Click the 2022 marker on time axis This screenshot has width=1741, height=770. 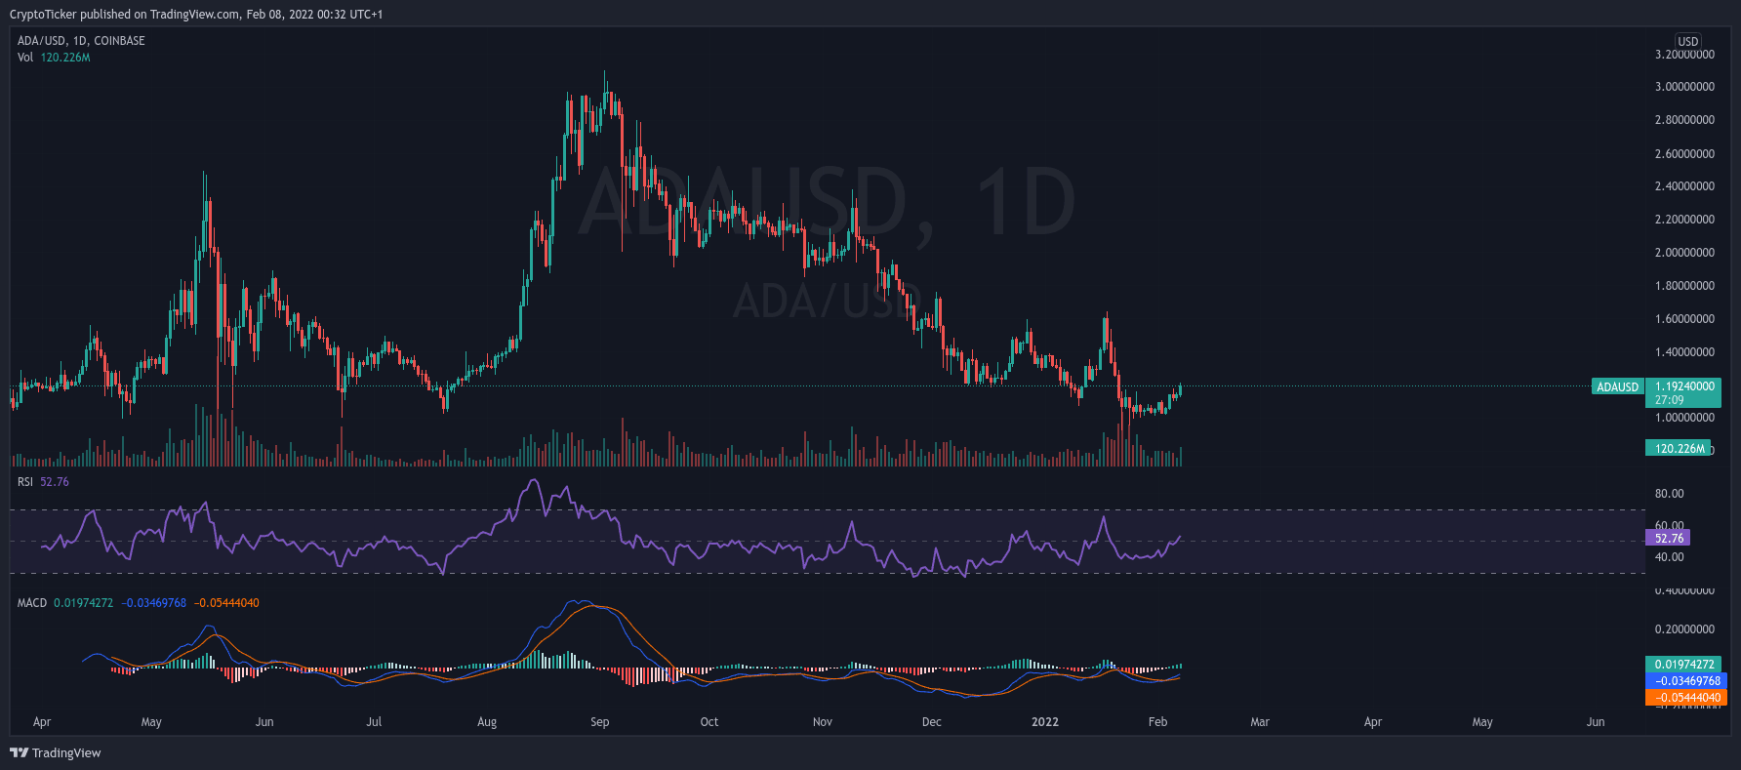click(x=1045, y=722)
